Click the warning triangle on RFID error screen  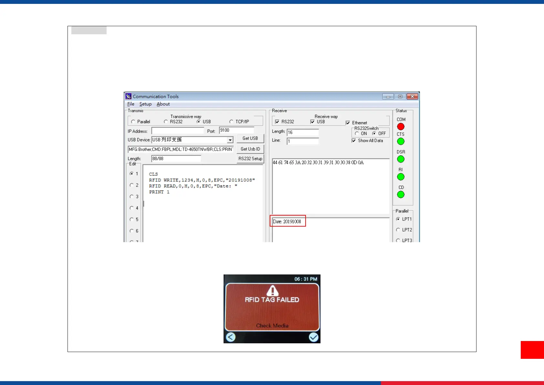(272, 290)
